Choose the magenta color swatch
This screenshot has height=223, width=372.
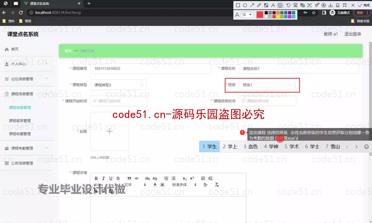pyautogui.click(x=289, y=17)
